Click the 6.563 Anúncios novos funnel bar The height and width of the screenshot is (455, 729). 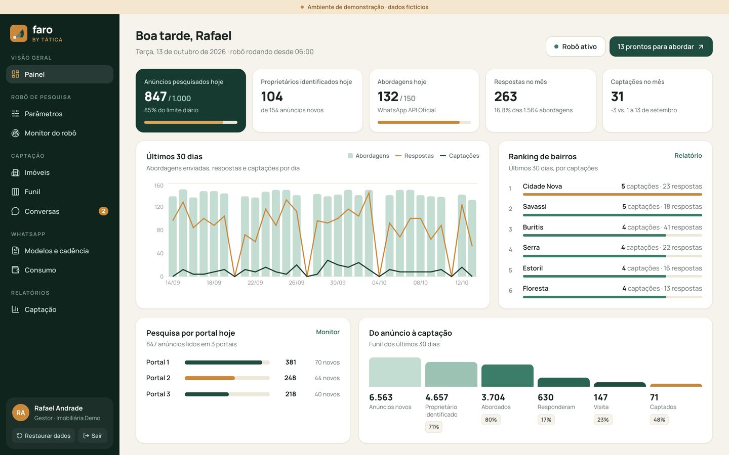[395, 372]
